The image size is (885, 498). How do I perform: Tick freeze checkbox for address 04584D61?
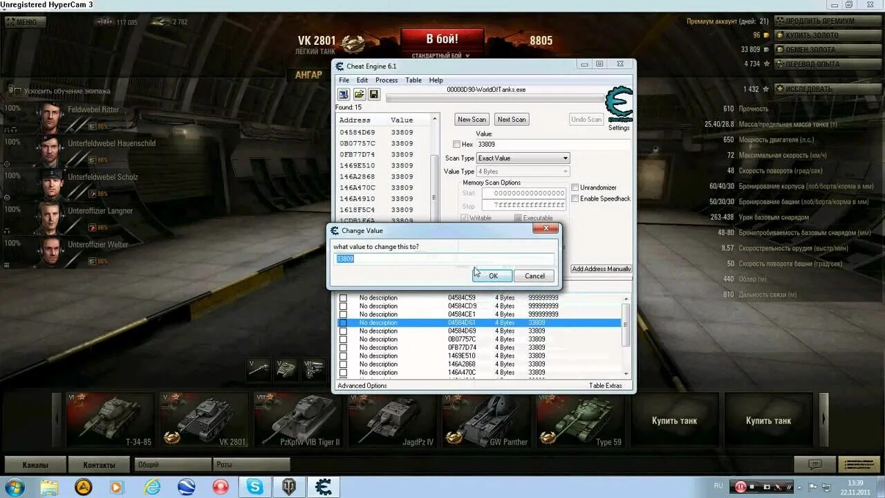click(x=343, y=322)
